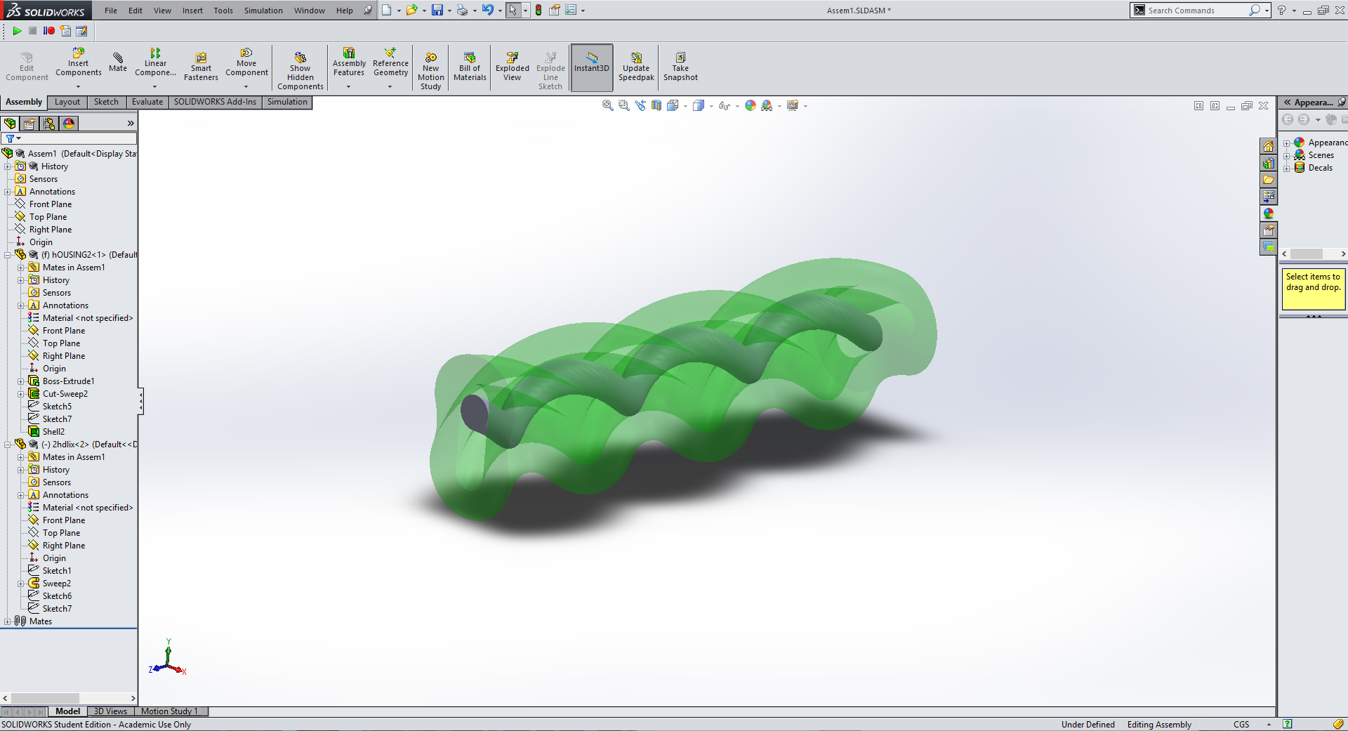This screenshot has width=1348, height=731.
Task: Switch to the SOLIDWORKS Add-Ins tab
Action: coord(215,102)
